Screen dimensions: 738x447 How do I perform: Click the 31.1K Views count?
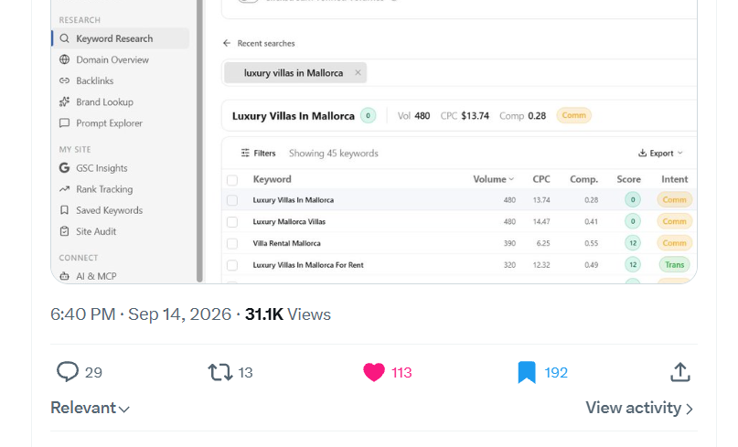coord(287,314)
